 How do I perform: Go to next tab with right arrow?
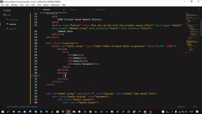pos(38,9)
